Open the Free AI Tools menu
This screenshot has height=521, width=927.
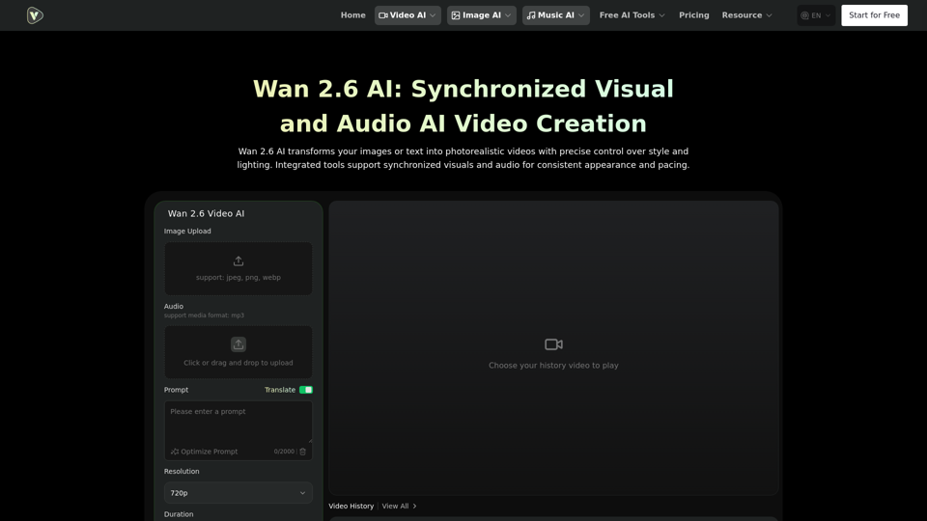[x=632, y=15]
